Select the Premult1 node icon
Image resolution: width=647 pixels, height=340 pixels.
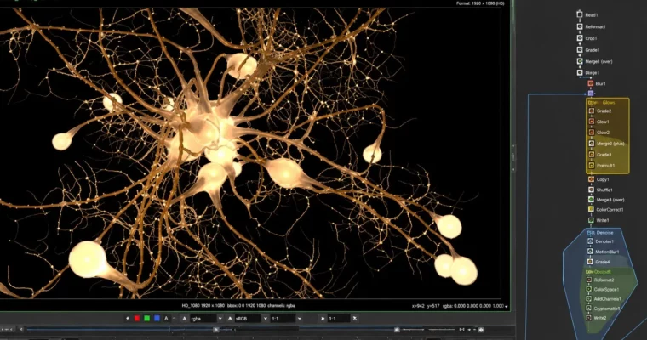(x=592, y=165)
